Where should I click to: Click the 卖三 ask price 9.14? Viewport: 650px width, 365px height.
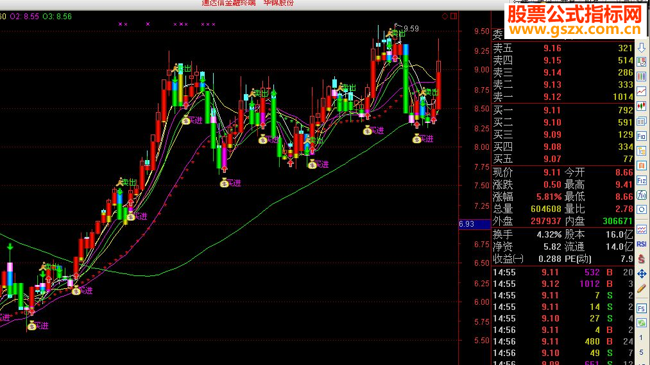552,72
